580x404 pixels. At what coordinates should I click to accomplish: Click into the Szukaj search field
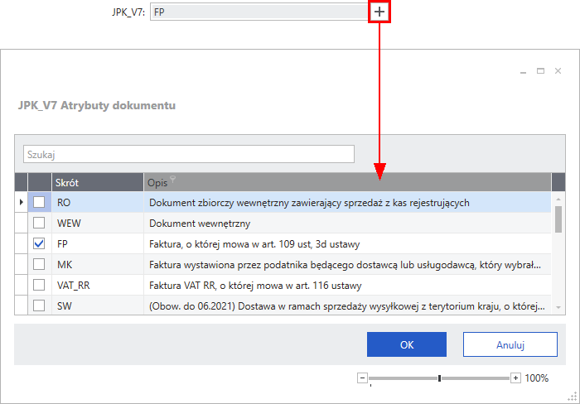(188, 154)
